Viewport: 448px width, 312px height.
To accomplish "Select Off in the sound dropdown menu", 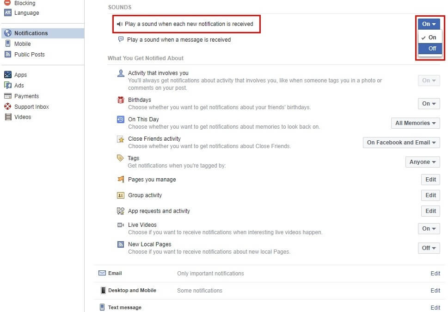I will (430, 48).
